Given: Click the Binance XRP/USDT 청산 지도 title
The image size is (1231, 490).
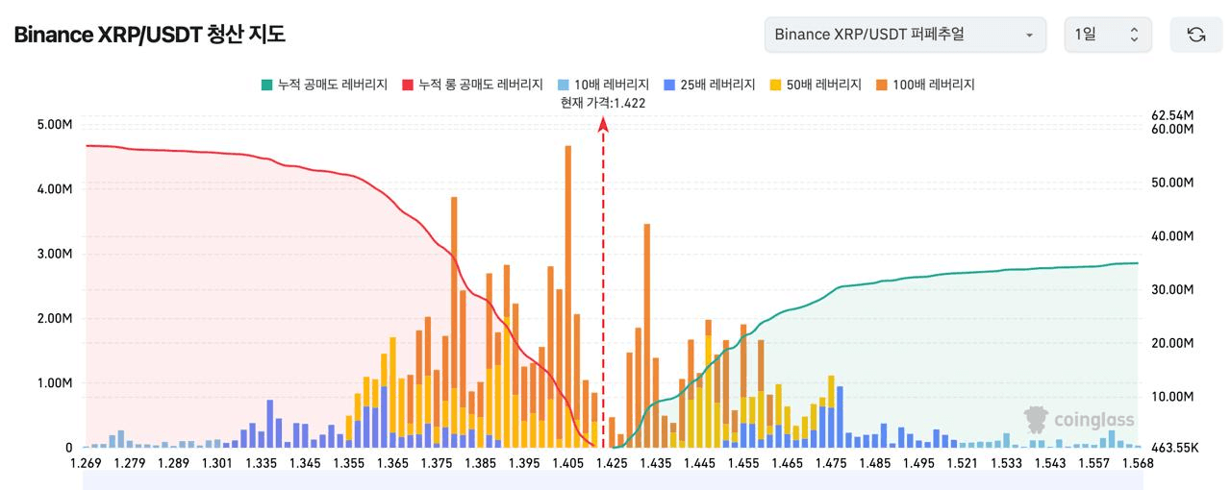Looking at the screenshot, I should tap(149, 35).
